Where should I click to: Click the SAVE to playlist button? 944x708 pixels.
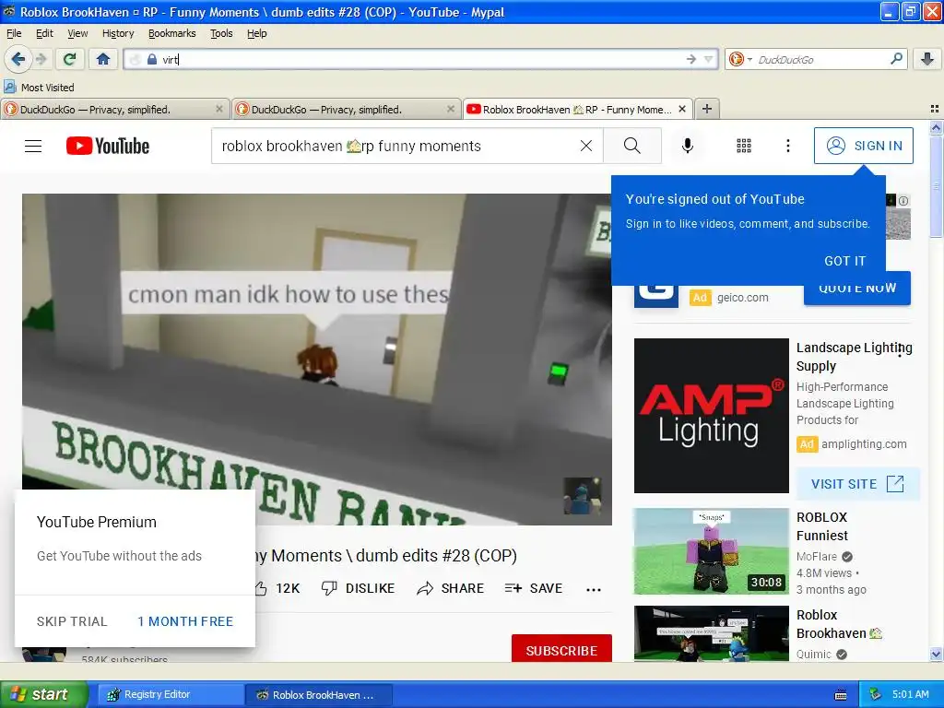coord(534,588)
